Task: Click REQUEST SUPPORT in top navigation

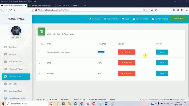Action: (160, 19)
